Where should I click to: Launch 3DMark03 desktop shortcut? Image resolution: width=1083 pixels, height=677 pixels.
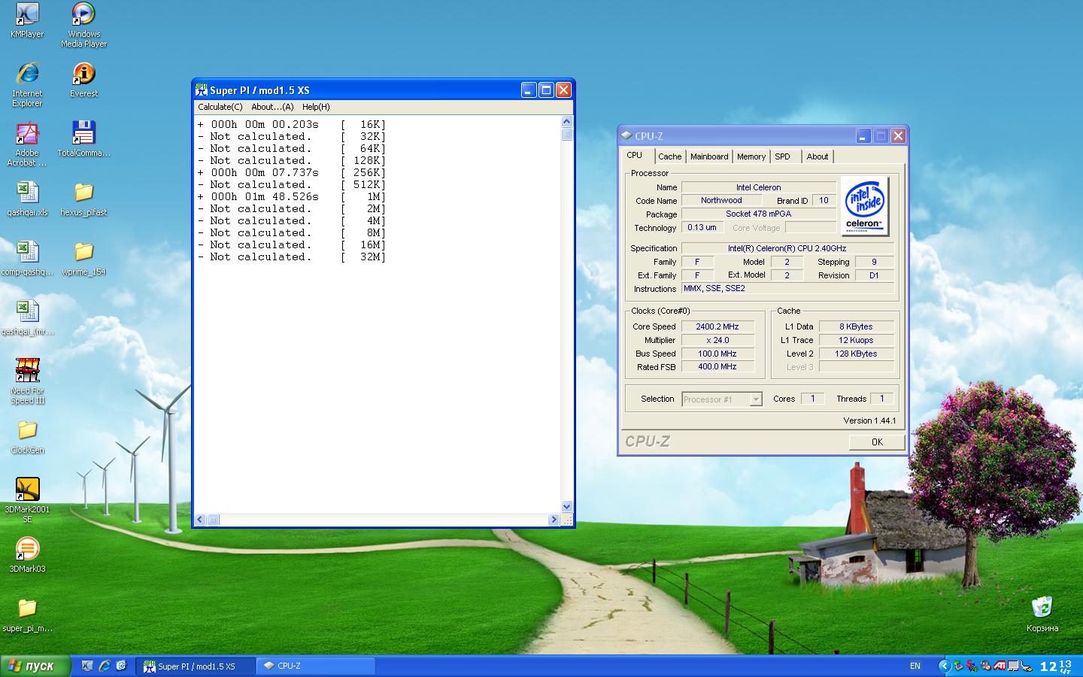27,555
